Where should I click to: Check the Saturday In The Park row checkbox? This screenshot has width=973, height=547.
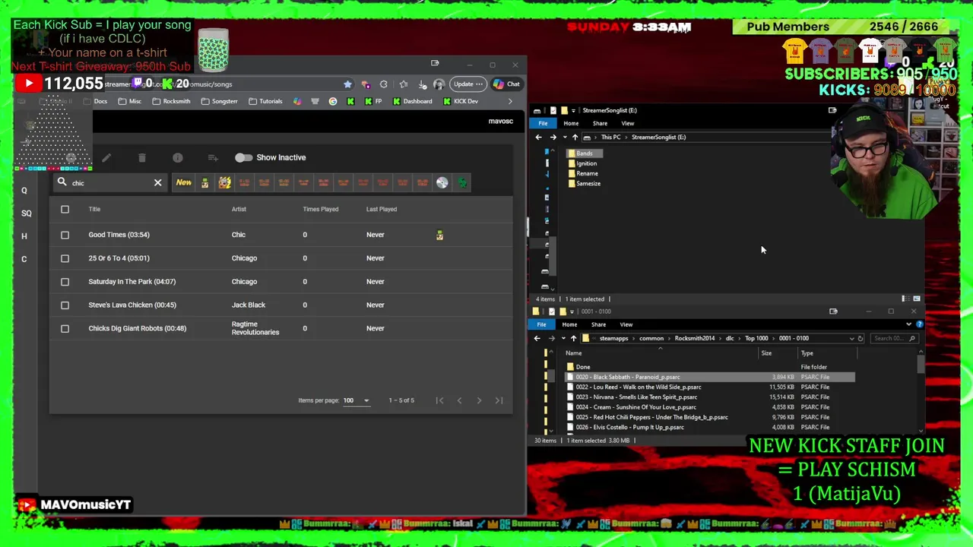coord(65,282)
